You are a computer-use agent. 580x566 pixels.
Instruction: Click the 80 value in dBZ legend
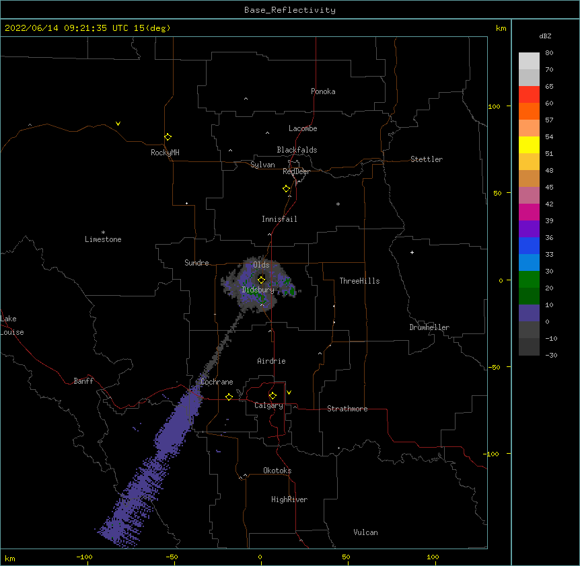click(549, 53)
